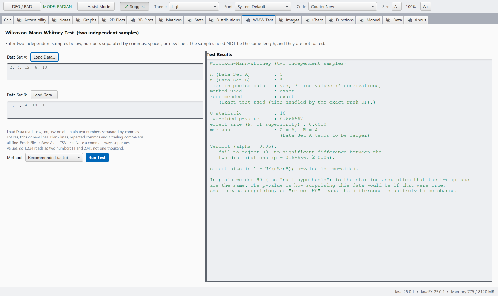The image size is (498, 296).
Task: Toggle DEG / RAD angle mode
Action: (x=22, y=7)
